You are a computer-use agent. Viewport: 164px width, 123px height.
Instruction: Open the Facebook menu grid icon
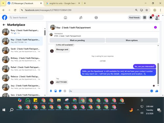point(145,17)
